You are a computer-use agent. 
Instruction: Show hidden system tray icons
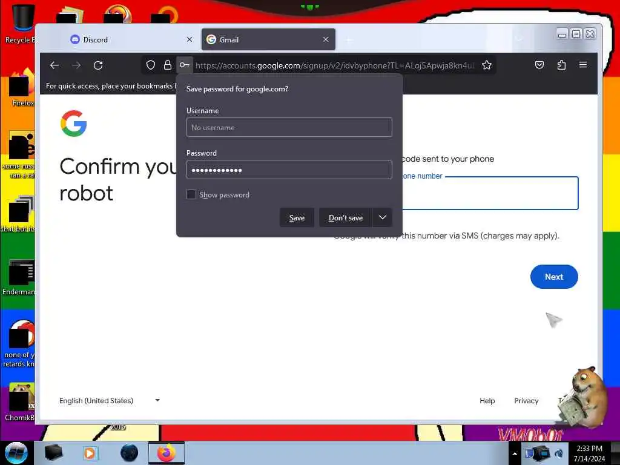pos(515,453)
